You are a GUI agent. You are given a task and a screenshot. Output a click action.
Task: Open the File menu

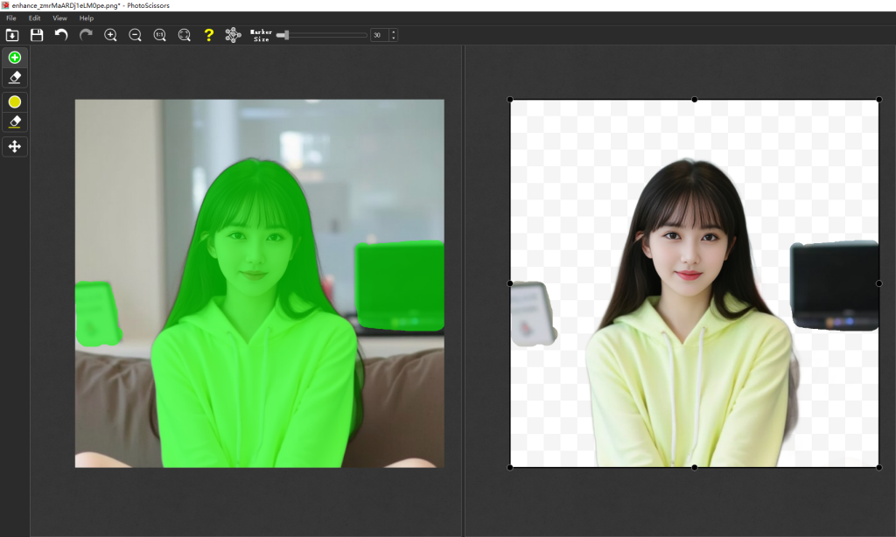point(10,17)
